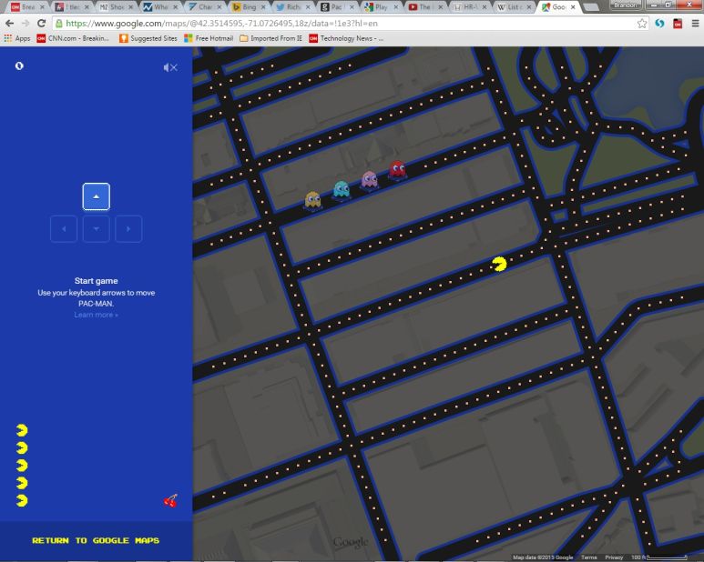Close the active Google Maps tab
This screenshot has width=704, height=562.
click(573, 6)
